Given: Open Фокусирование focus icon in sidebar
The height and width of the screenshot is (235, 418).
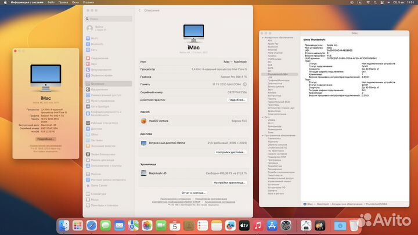Looking at the screenshot, I should (88, 70).
